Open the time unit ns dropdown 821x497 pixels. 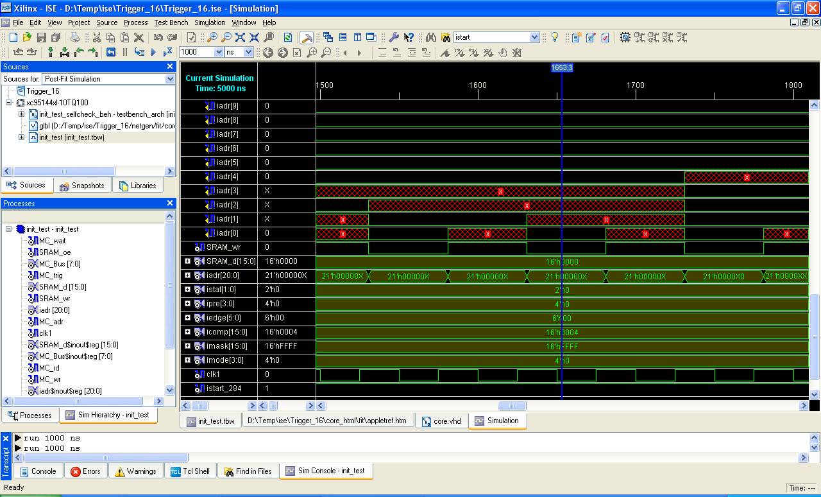248,52
